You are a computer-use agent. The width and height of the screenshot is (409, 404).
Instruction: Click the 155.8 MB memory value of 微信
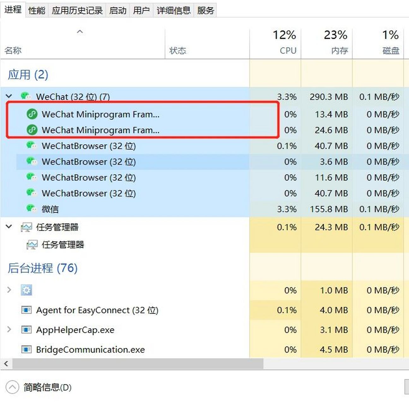329,209
